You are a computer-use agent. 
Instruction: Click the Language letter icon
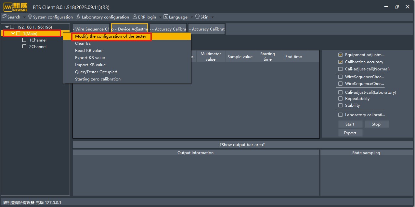166,17
